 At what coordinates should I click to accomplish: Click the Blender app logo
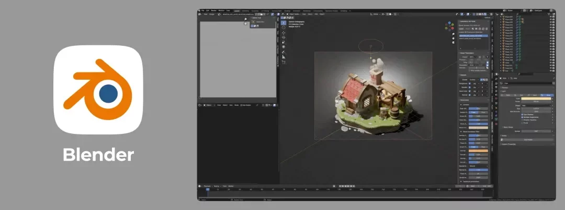(98, 90)
